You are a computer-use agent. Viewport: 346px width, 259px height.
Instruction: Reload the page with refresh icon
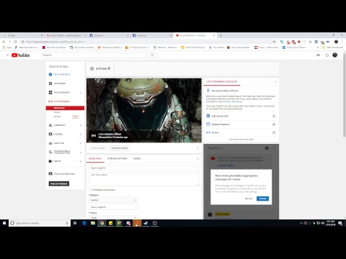tap(16, 42)
